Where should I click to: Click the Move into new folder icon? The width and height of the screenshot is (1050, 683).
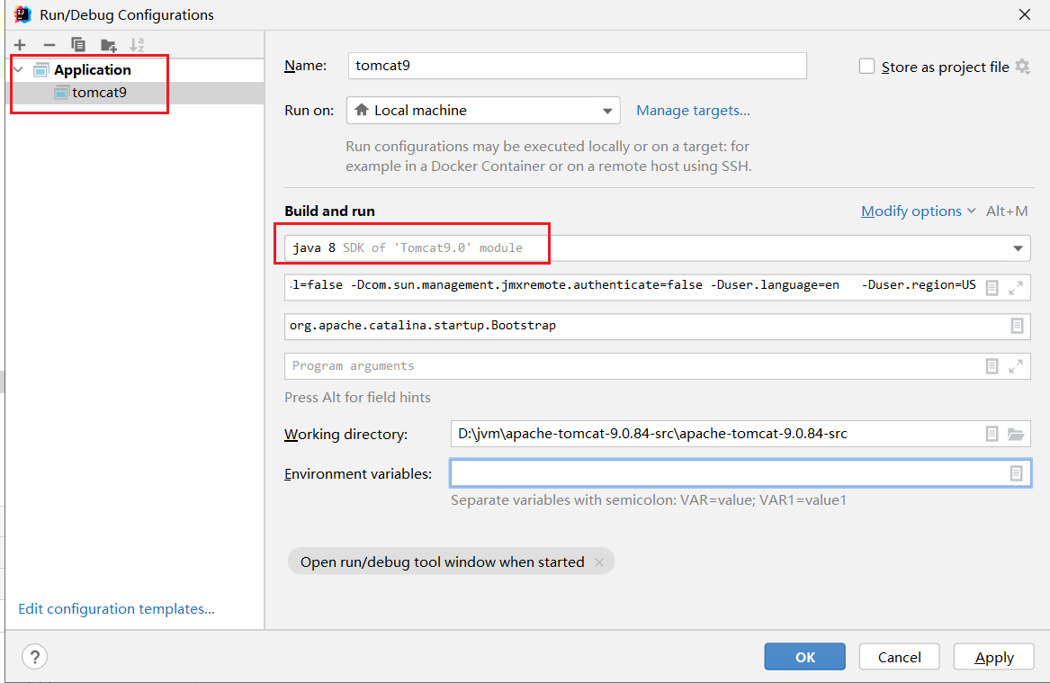click(108, 45)
